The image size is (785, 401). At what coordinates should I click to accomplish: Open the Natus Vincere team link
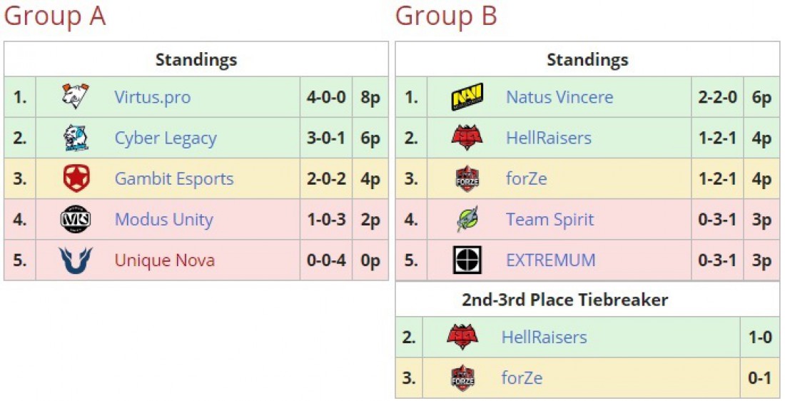coord(559,96)
